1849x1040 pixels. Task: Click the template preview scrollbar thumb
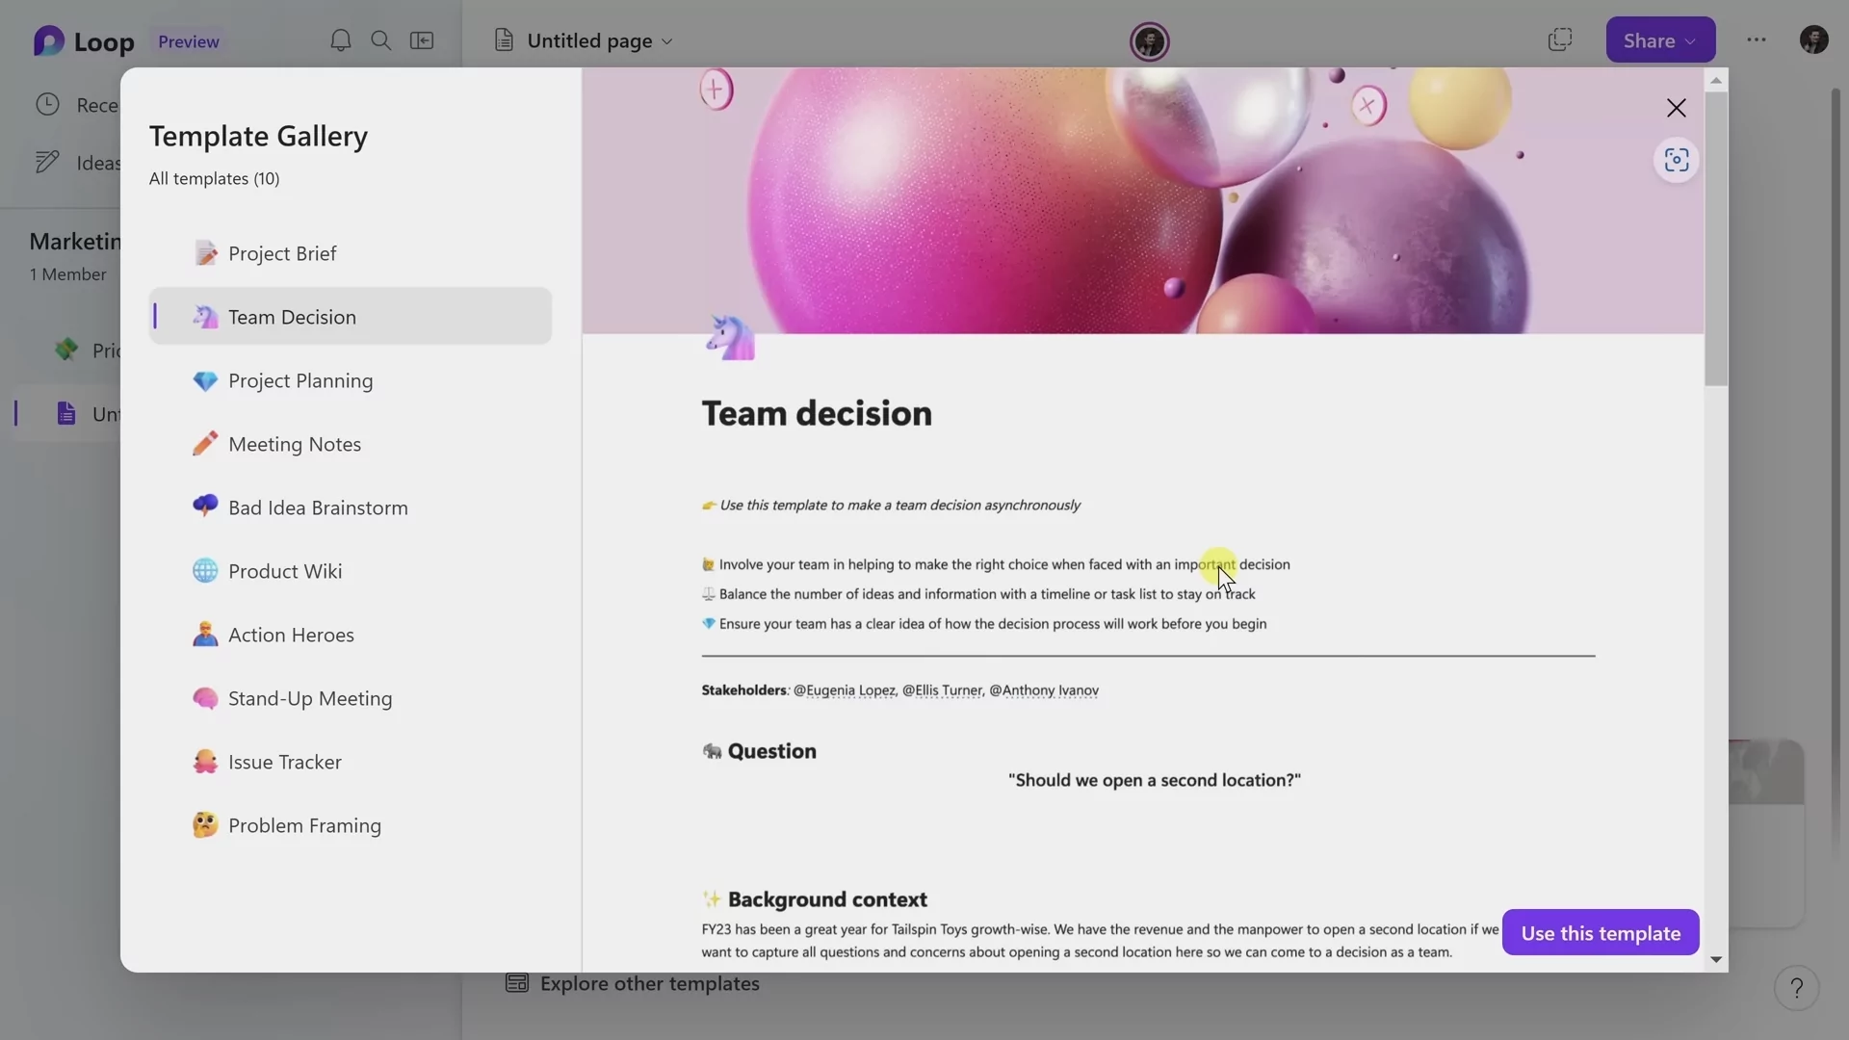[x=1716, y=241]
